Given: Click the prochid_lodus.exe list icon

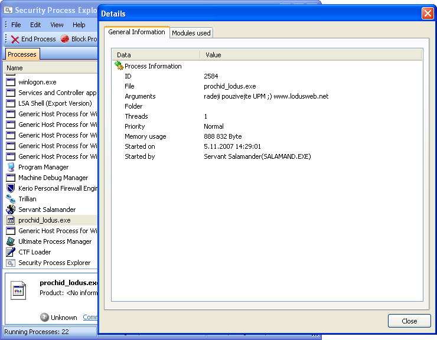Looking at the screenshot, I should (11, 220).
